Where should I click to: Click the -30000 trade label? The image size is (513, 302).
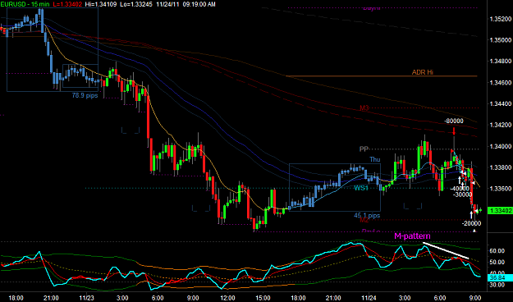point(463,194)
